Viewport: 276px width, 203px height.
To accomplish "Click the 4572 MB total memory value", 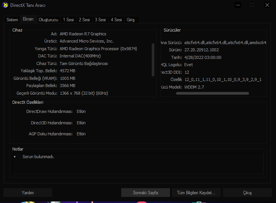I will 67,71.
